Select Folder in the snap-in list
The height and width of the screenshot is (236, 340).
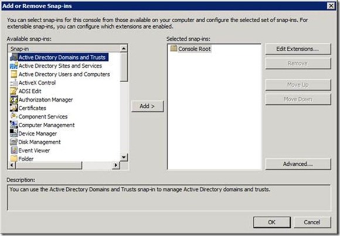pos(26,159)
